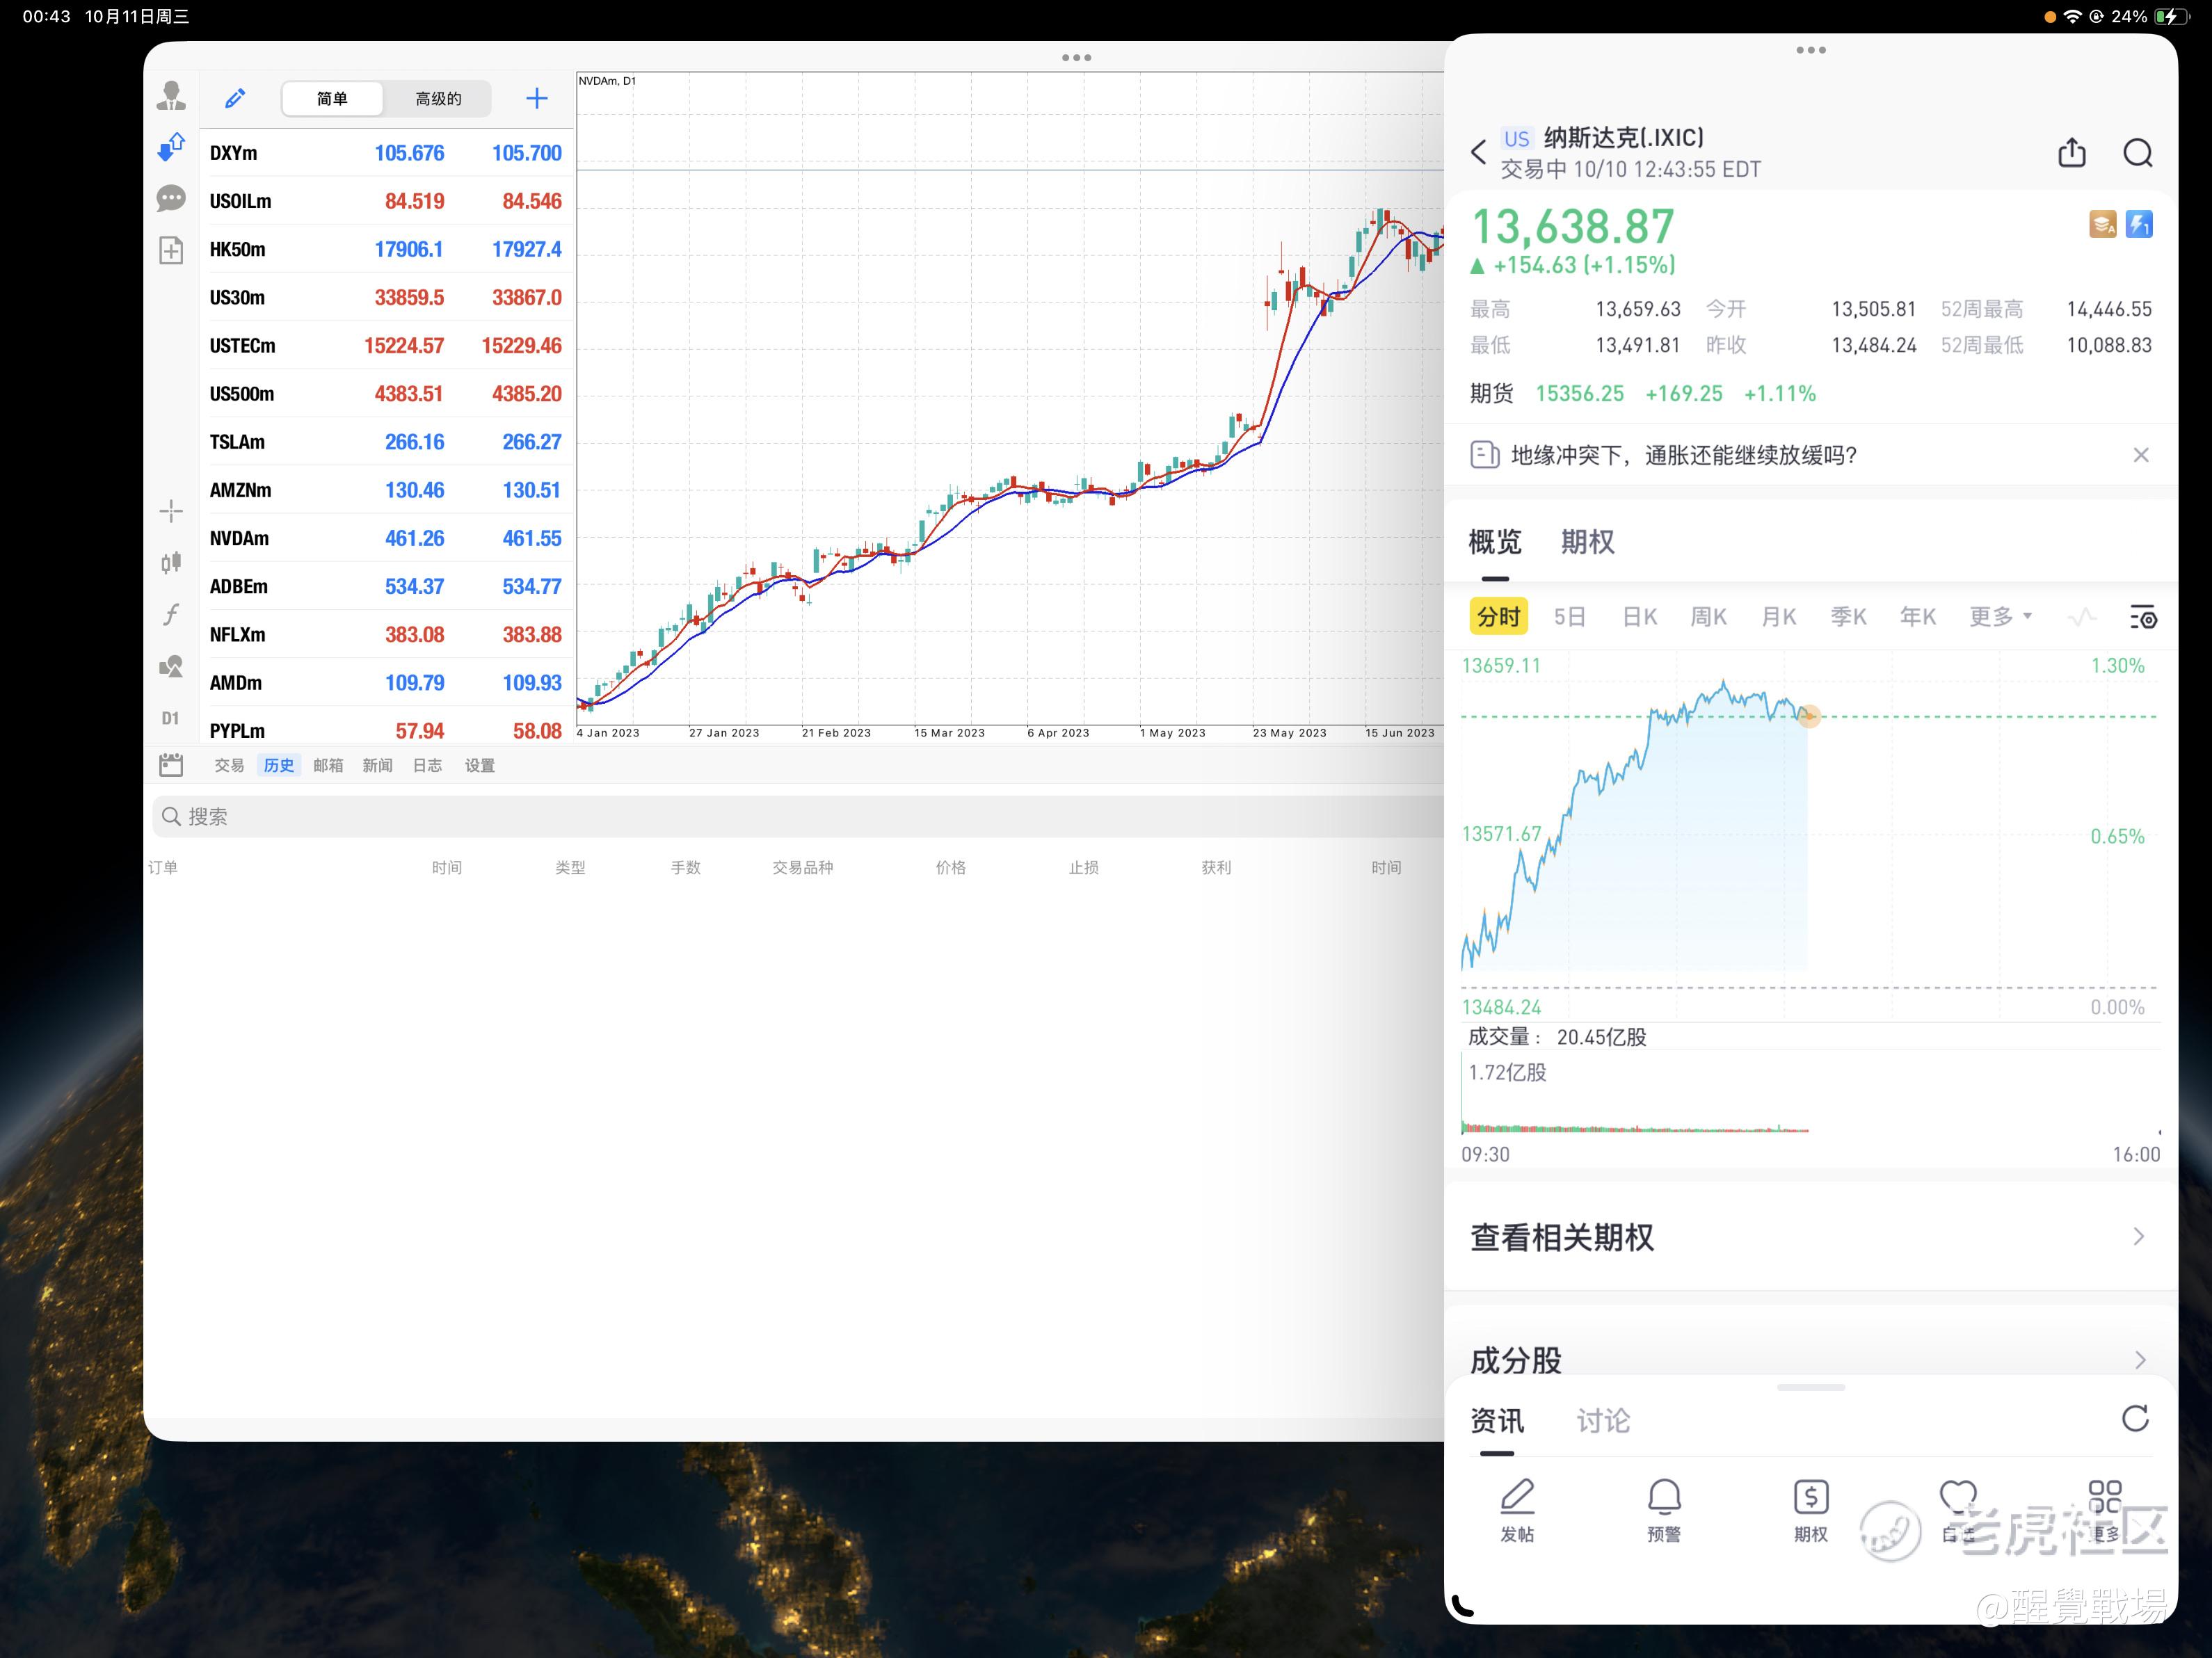Screen dimensions: 2212x1658
Task: Expand 查看相关期权 row
Action: pyautogui.click(x=1811, y=1237)
